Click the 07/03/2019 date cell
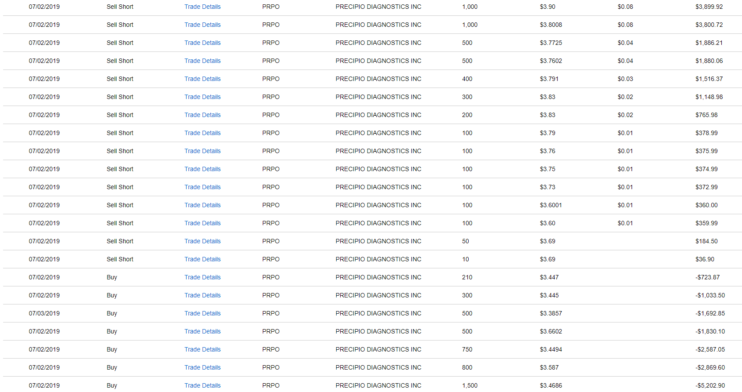The image size is (742, 392). 44,313
